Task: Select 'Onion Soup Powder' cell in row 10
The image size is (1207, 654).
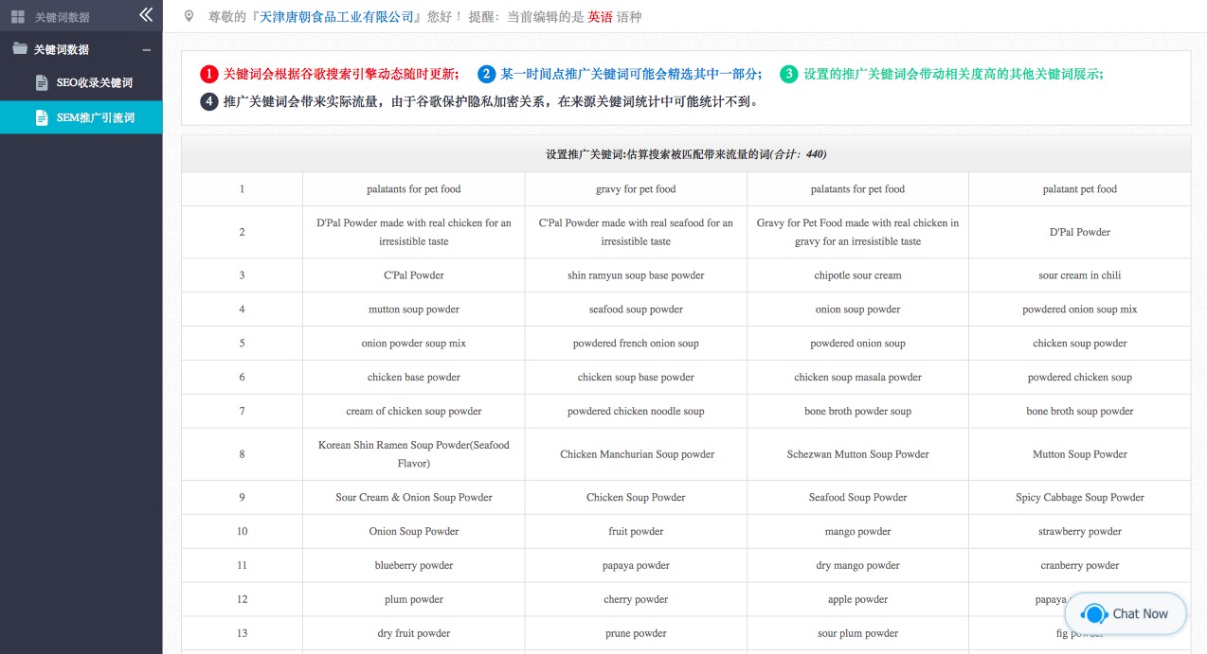Action: (414, 532)
